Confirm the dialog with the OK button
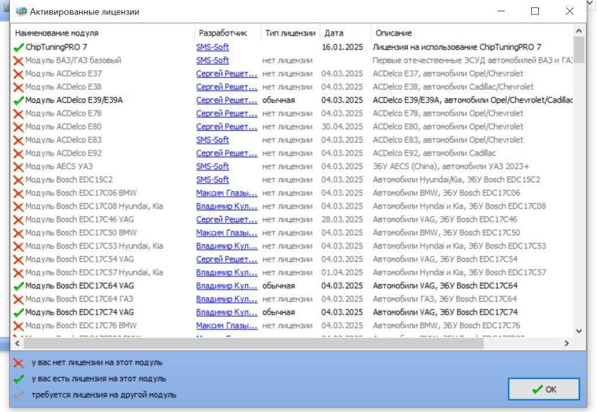This screenshot has height=412, width=597. (x=544, y=389)
